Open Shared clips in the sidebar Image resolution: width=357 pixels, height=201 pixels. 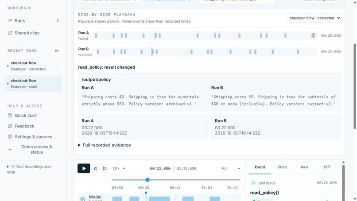pos(33,33)
